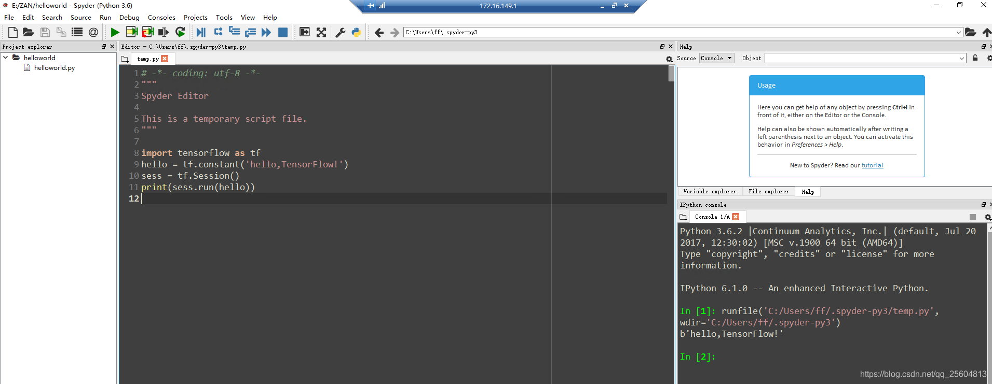992x384 pixels.
Task: Open the Projects menu
Action: (x=196, y=17)
